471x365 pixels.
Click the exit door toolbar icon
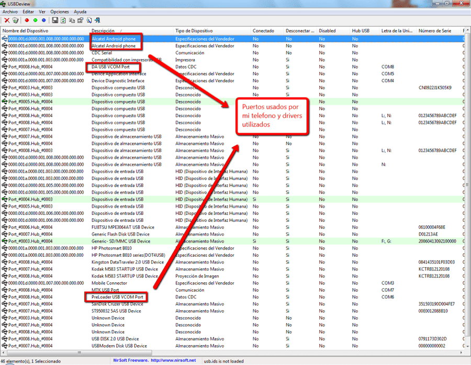tap(97, 20)
